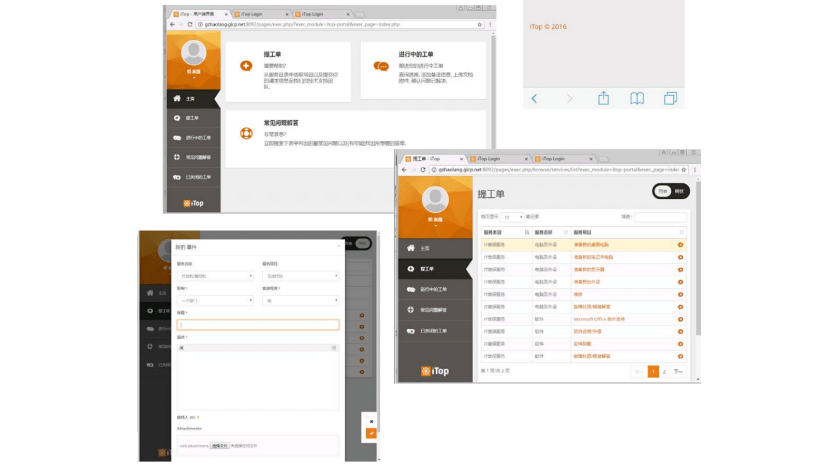Image resolution: width=828 pixels, height=466 pixels.
Task: Expand the 联络人 (0) section arrow
Action: point(198,417)
